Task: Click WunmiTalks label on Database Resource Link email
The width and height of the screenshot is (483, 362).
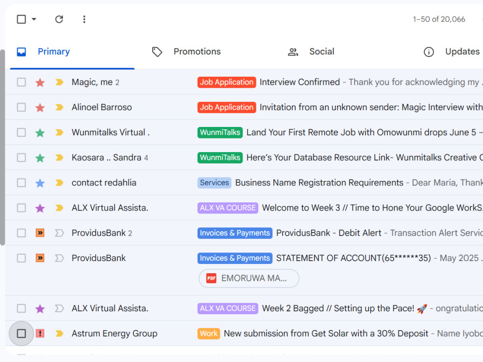Action: pos(220,158)
